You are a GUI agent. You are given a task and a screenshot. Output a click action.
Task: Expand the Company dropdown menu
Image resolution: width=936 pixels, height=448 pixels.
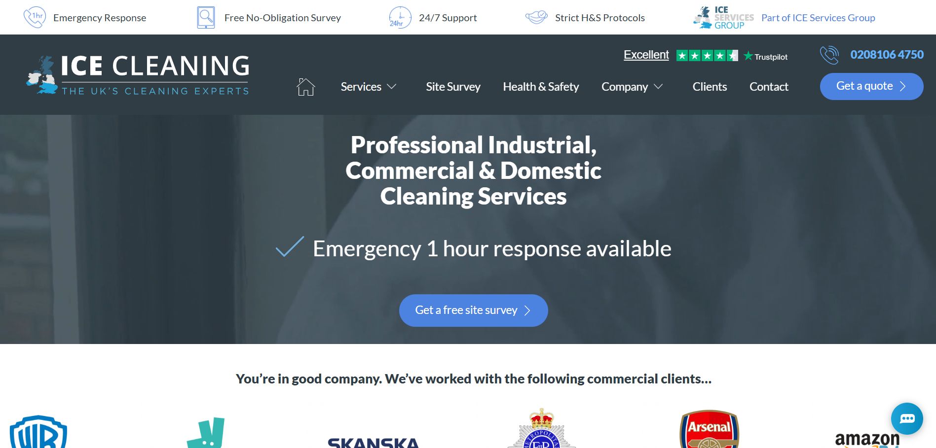click(632, 87)
